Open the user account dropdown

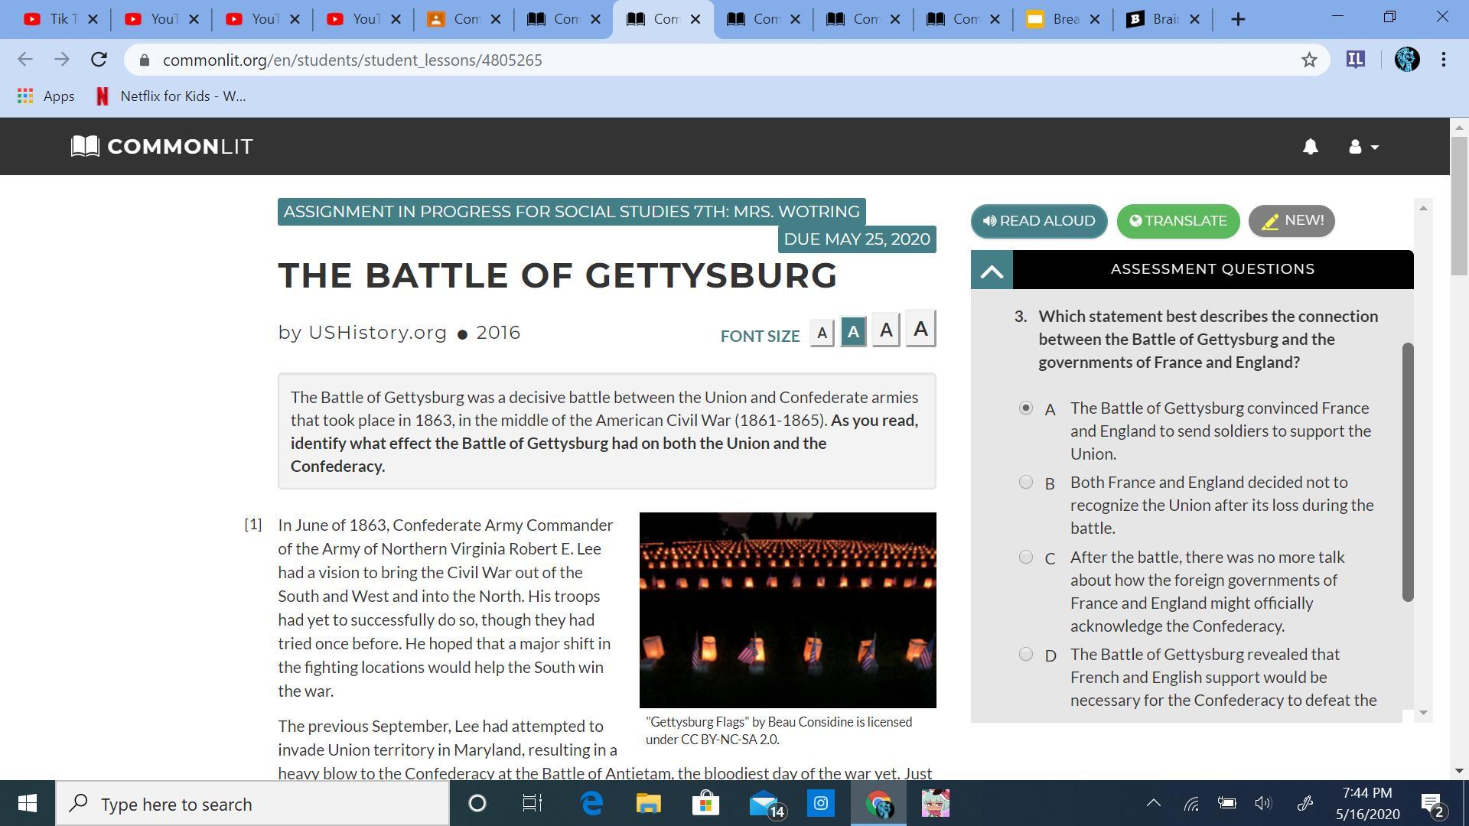(x=1363, y=147)
